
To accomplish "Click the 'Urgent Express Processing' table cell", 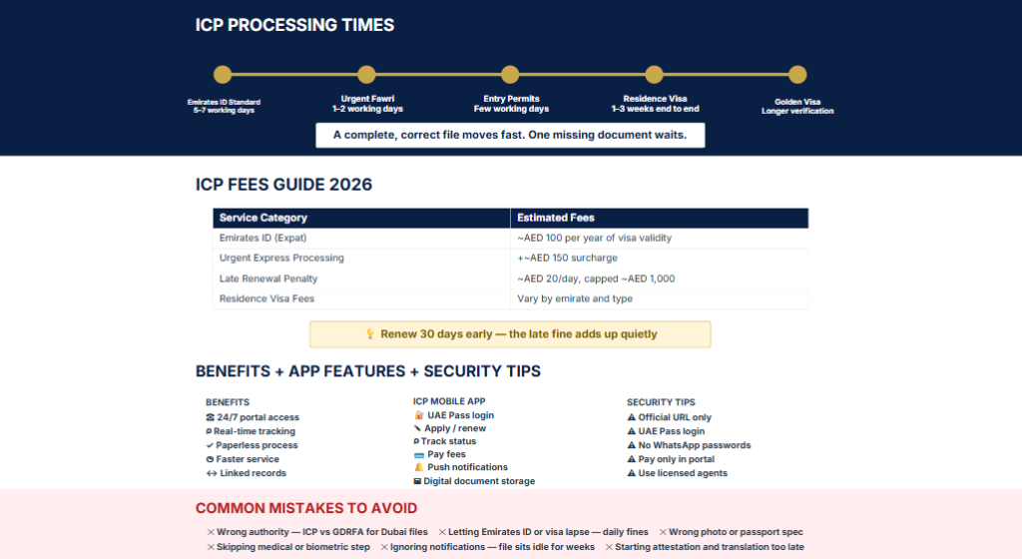I will click(361, 258).
